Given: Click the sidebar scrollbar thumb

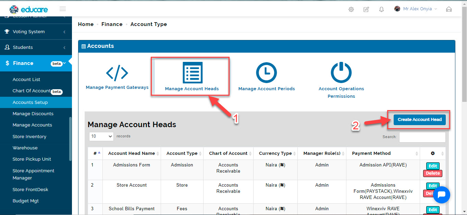Looking at the screenshot, I should pos(71,138).
